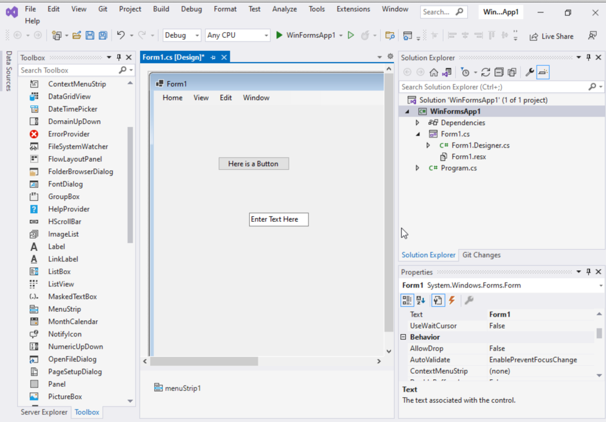Select MenuStrip in the Toolbox
This screenshot has height=422, width=606.
tap(64, 309)
